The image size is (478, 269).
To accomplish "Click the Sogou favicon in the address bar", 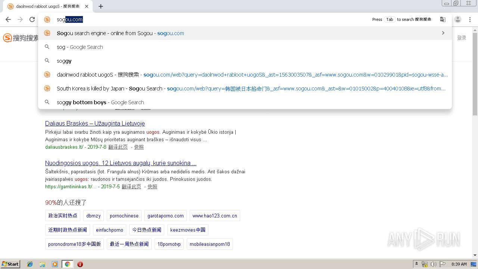I will click(x=47, y=19).
